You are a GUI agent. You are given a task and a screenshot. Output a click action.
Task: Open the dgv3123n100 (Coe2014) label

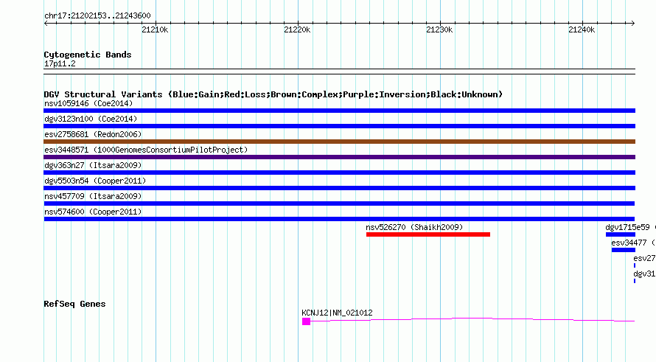[x=91, y=119]
